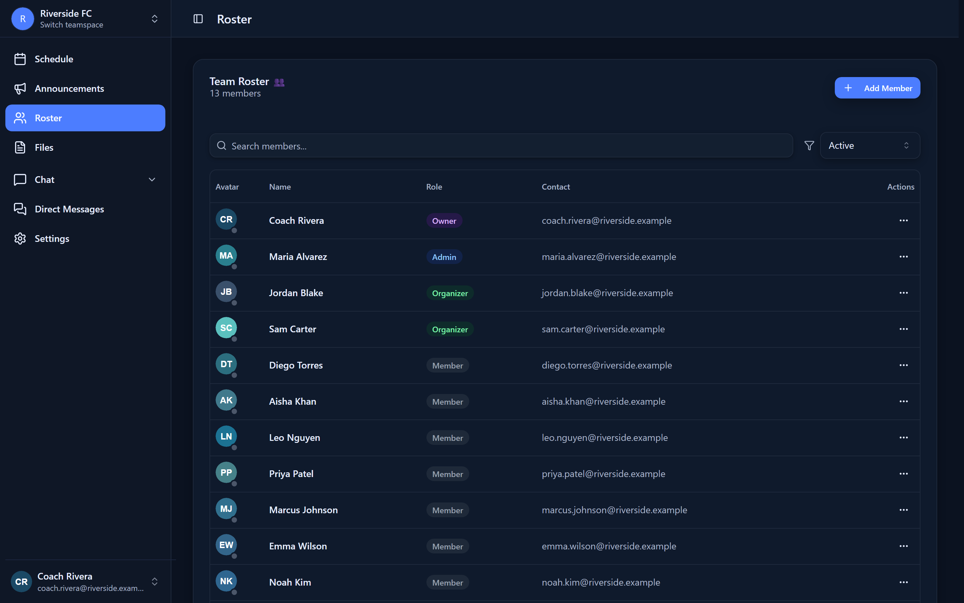This screenshot has height=603, width=964.
Task: Click Sam Carter's SC avatar
Action: coord(226,328)
